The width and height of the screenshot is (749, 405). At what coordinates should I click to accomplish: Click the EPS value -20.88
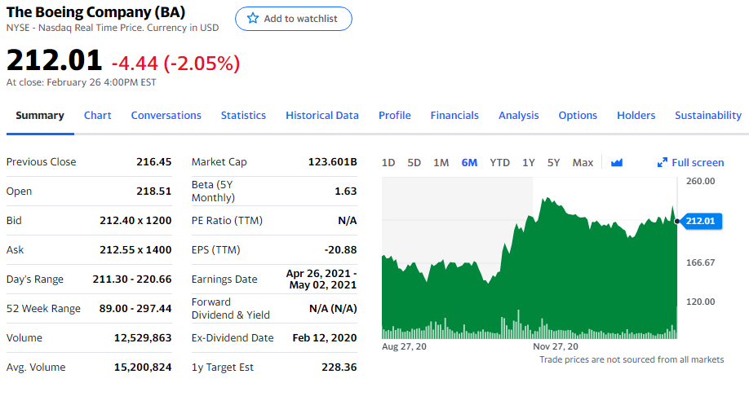tap(340, 250)
